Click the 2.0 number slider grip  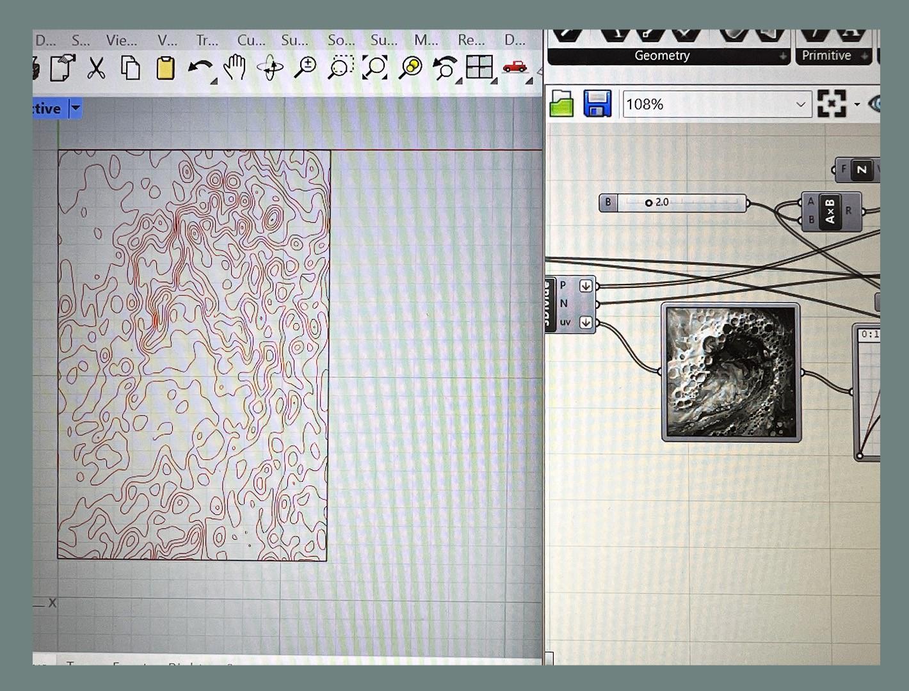(x=648, y=203)
